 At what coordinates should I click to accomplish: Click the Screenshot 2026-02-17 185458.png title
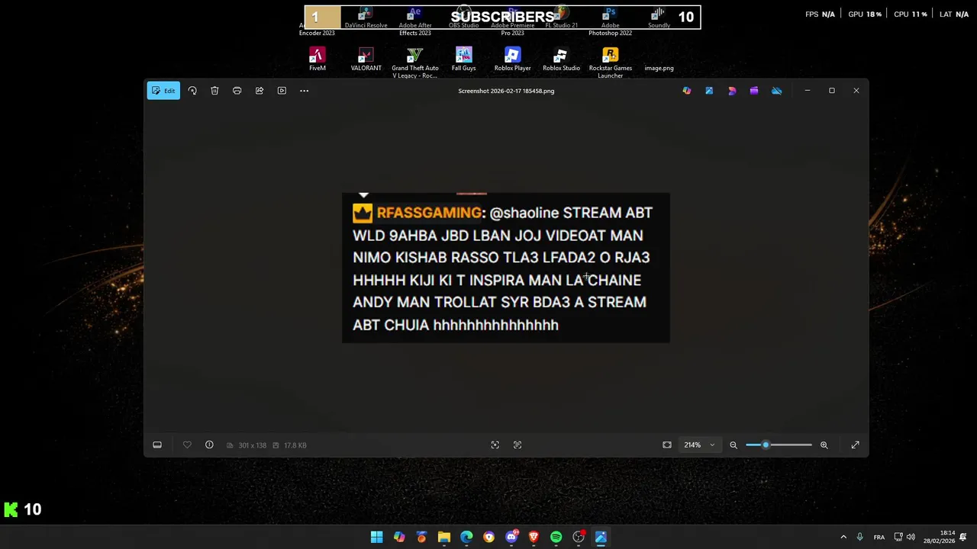coord(506,91)
